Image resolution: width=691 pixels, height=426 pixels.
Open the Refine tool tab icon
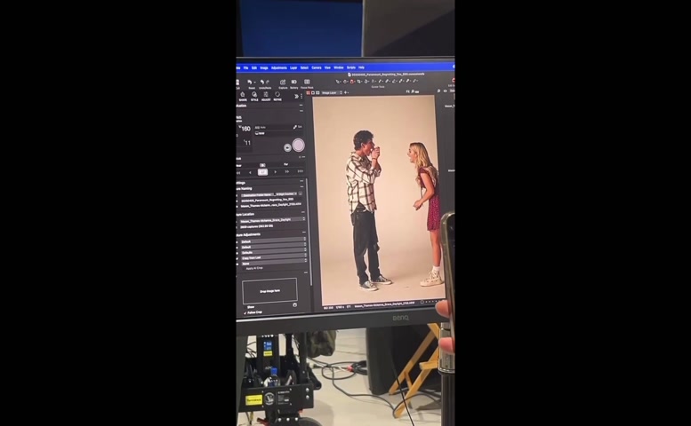pyautogui.click(x=277, y=95)
